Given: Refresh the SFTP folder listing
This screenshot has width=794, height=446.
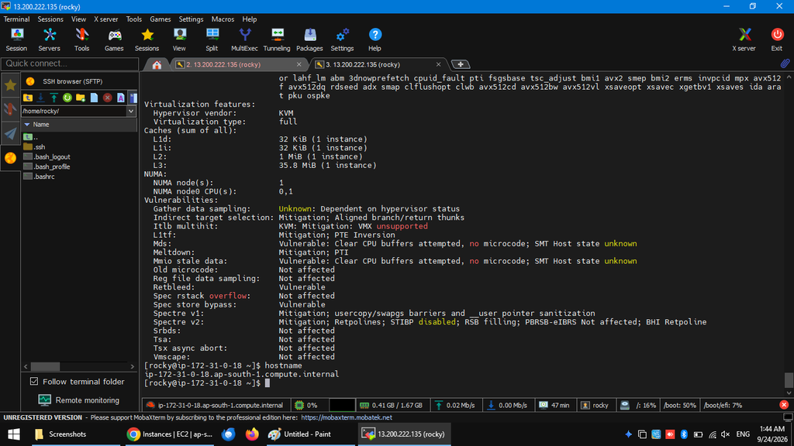Looking at the screenshot, I should click(x=67, y=98).
